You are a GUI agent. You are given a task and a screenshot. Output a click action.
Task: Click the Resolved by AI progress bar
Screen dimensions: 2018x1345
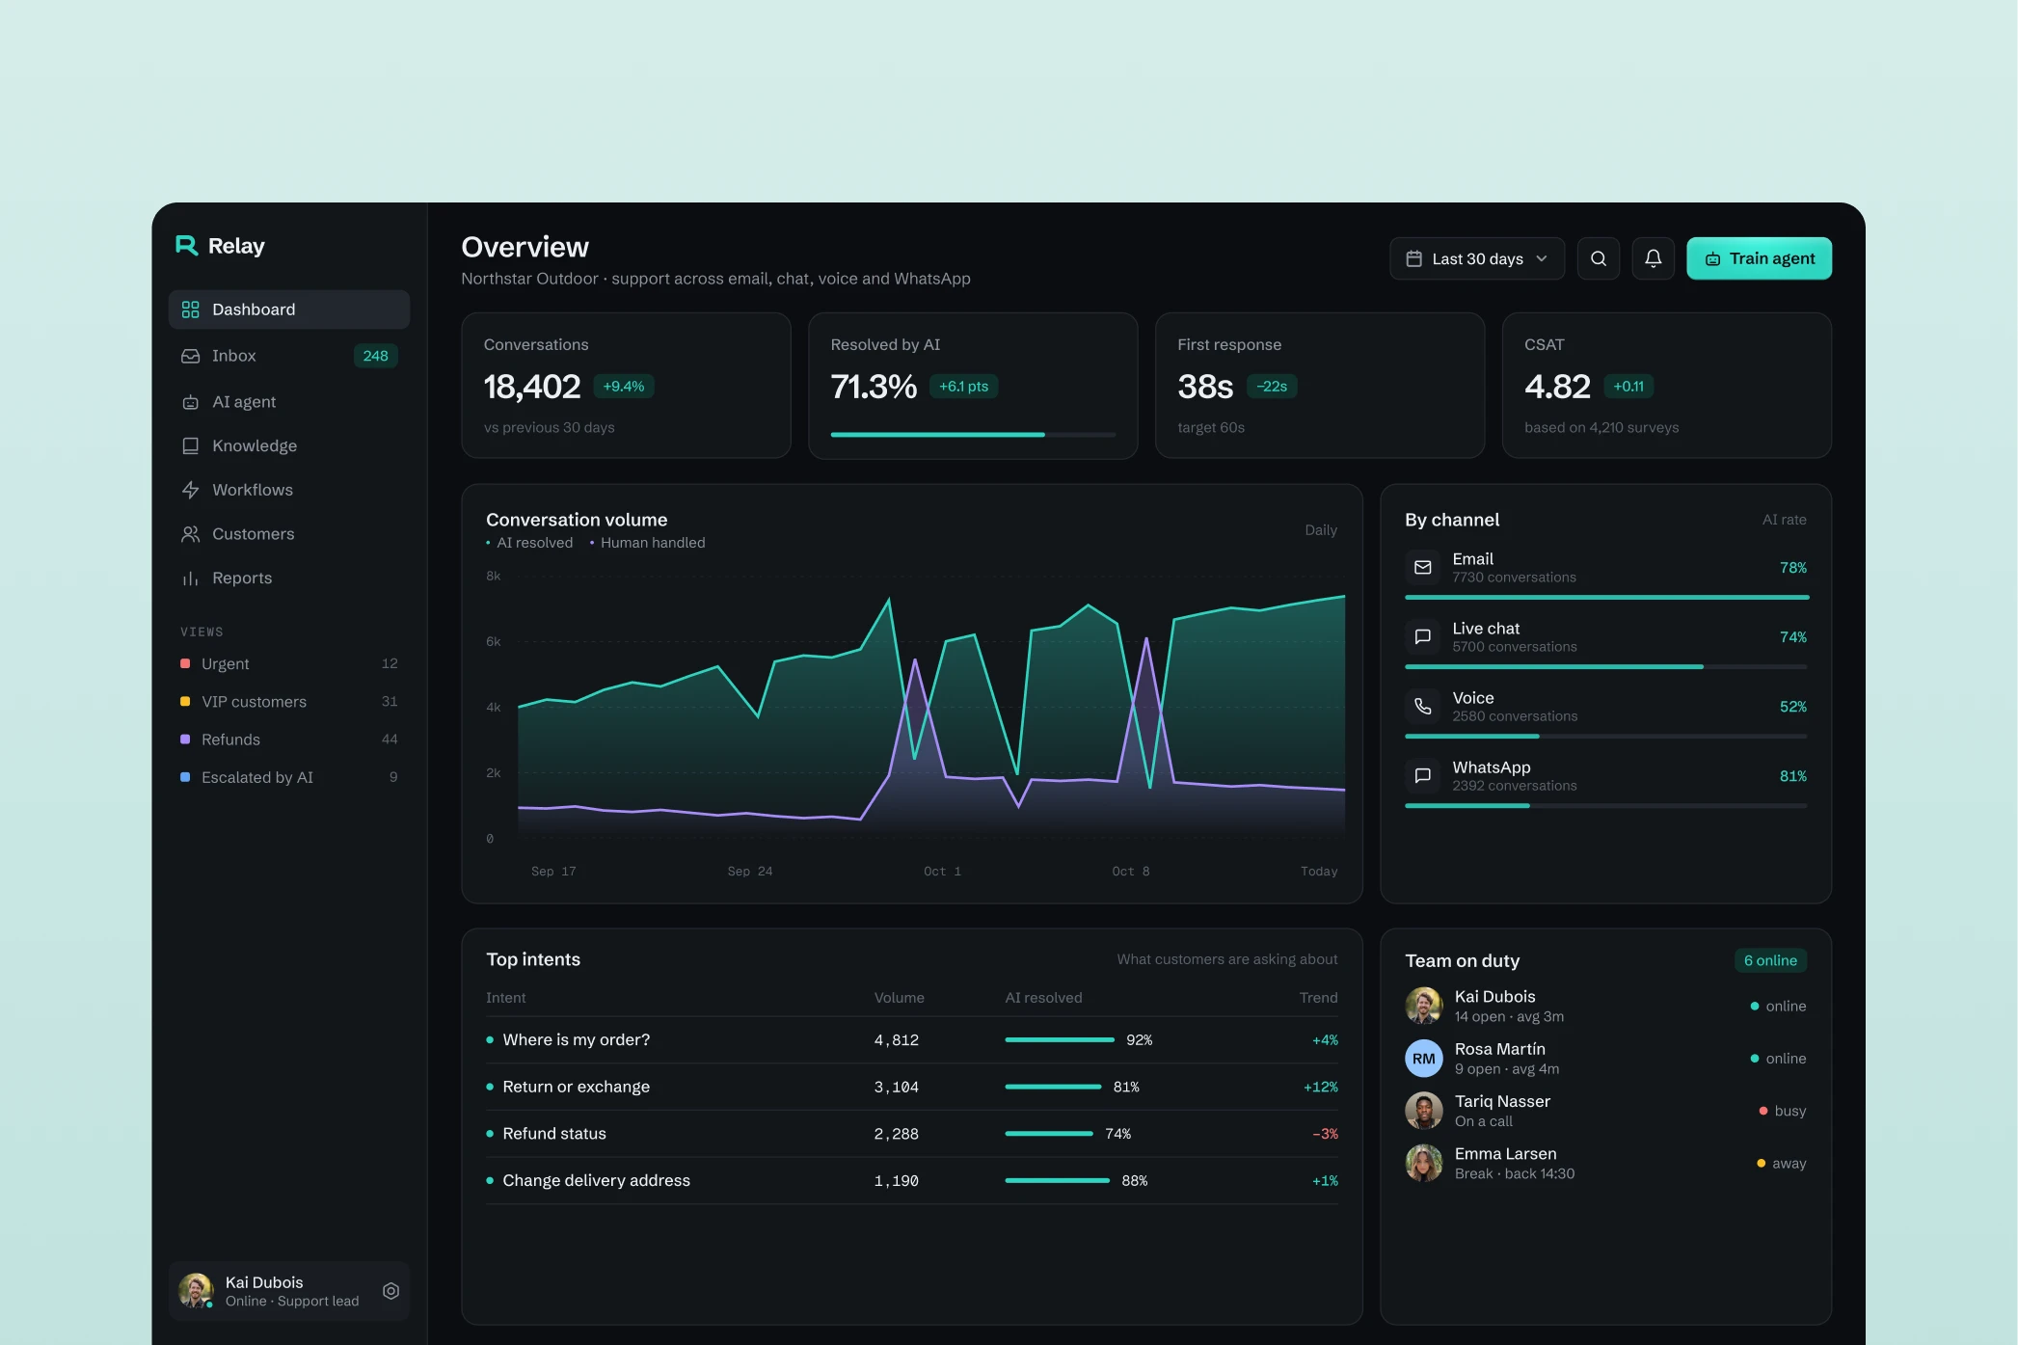(x=973, y=435)
